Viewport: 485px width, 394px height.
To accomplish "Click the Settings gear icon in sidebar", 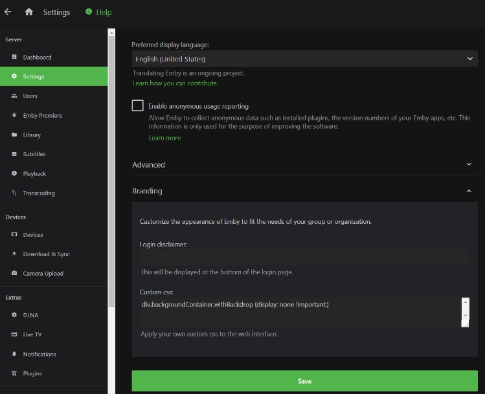I will pos(14,76).
